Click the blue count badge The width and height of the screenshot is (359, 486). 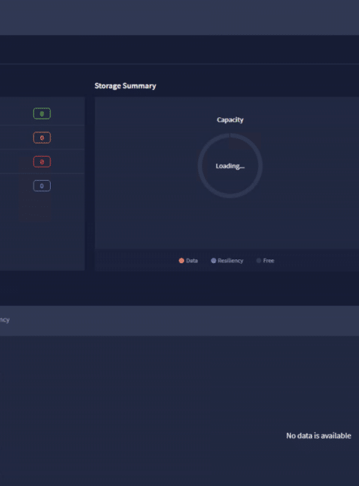(42, 186)
